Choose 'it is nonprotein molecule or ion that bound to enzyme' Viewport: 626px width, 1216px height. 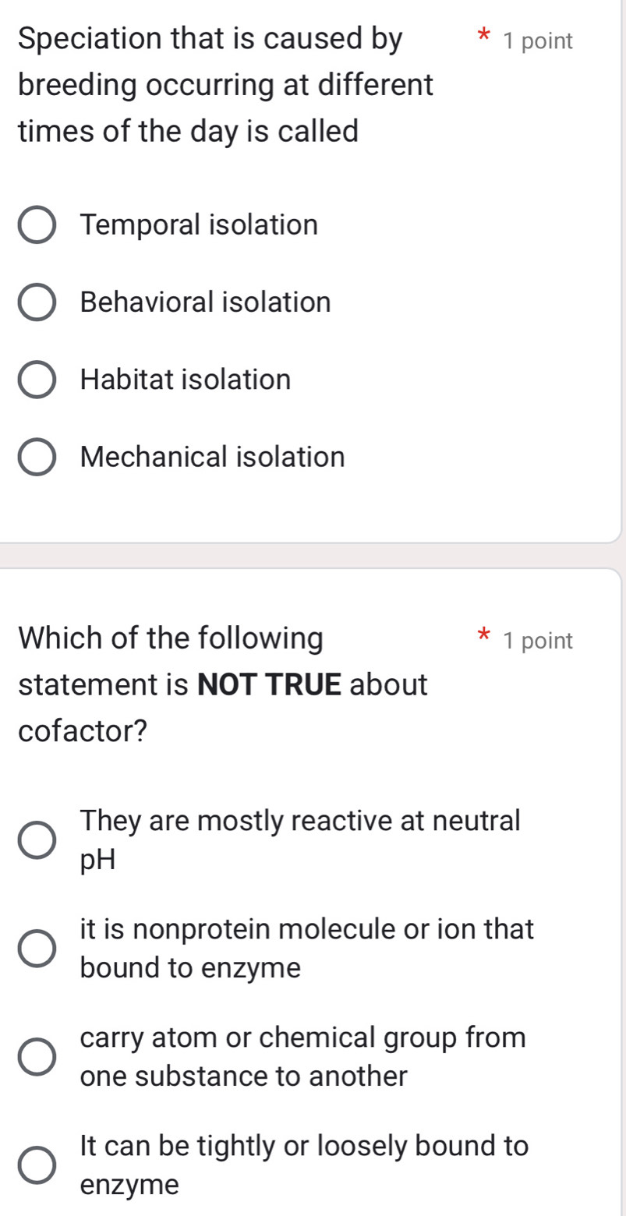click(x=306, y=948)
